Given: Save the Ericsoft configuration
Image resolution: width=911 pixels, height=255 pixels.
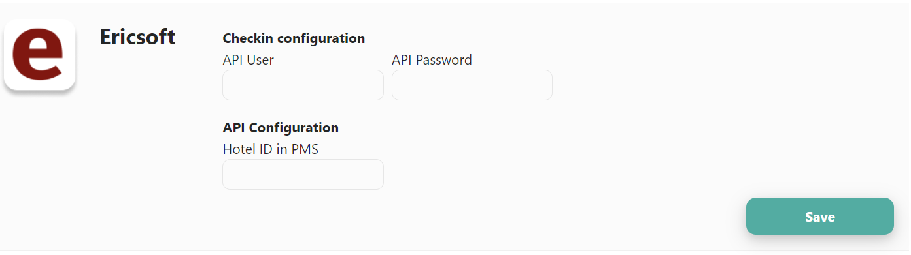Looking at the screenshot, I should tap(820, 217).
